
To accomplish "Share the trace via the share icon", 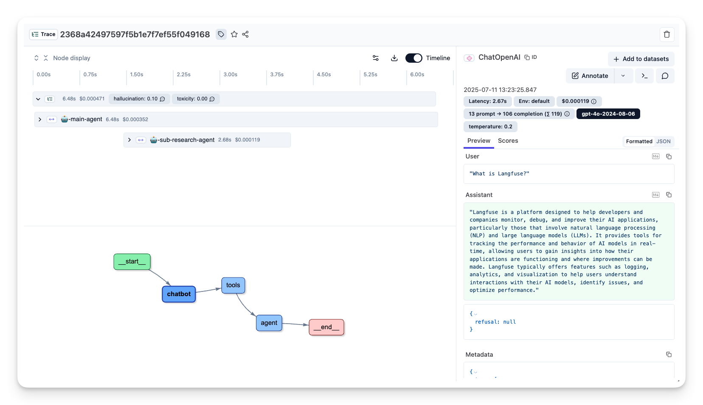I will pyautogui.click(x=245, y=34).
